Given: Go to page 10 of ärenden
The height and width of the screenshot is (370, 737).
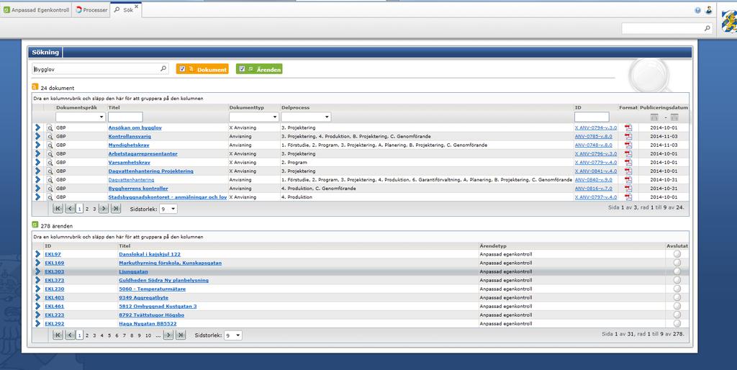Looking at the screenshot, I should (148, 335).
